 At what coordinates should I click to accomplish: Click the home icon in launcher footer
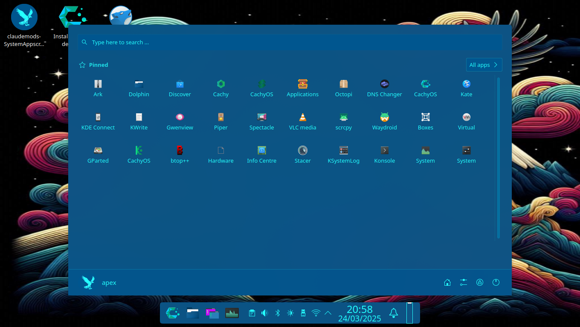[447, 282]
